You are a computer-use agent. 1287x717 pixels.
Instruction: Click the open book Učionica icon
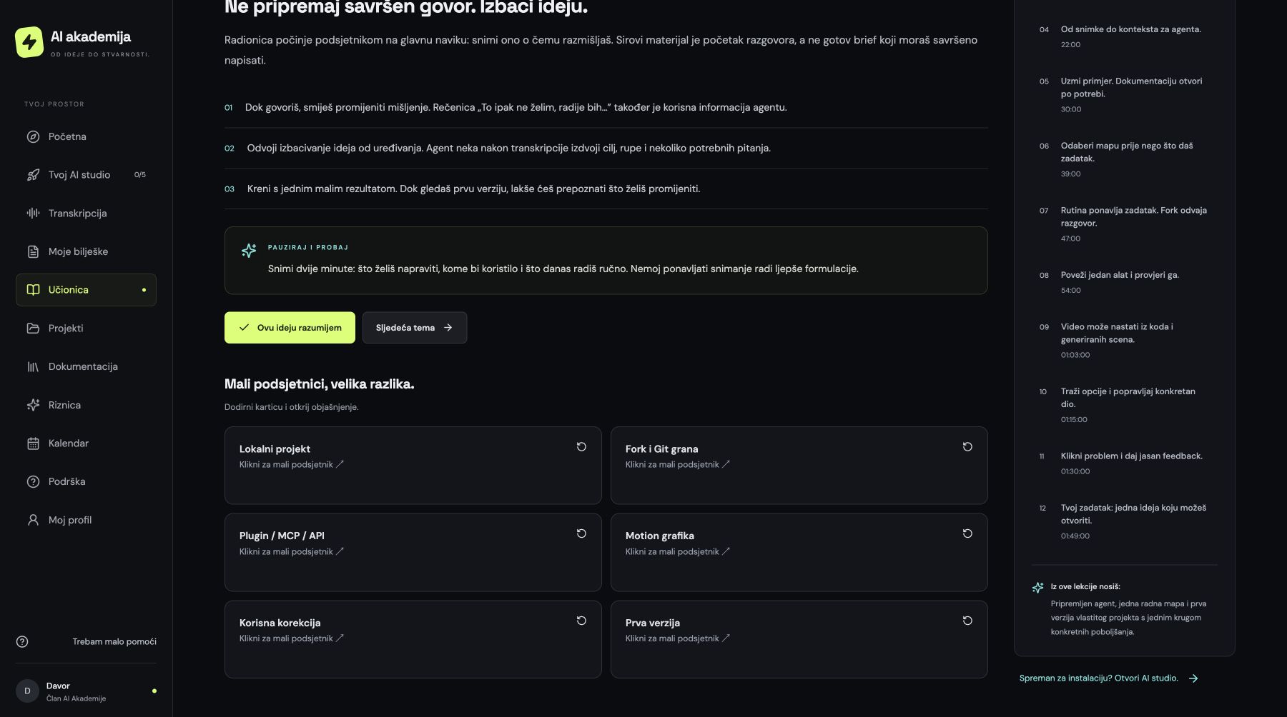tap(33, 290)
